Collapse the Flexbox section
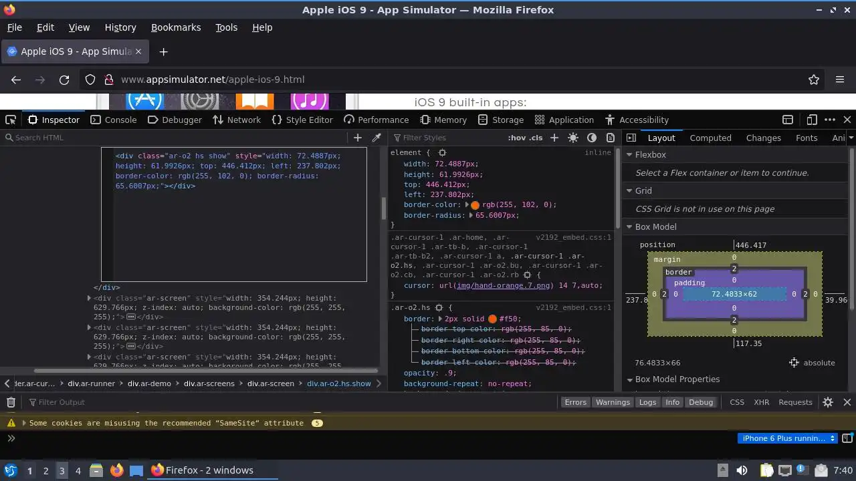Viewport: 856px width, 481px height. click(x=629, y=154)
